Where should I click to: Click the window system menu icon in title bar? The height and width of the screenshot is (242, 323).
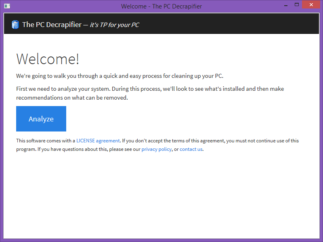[7, 6]
